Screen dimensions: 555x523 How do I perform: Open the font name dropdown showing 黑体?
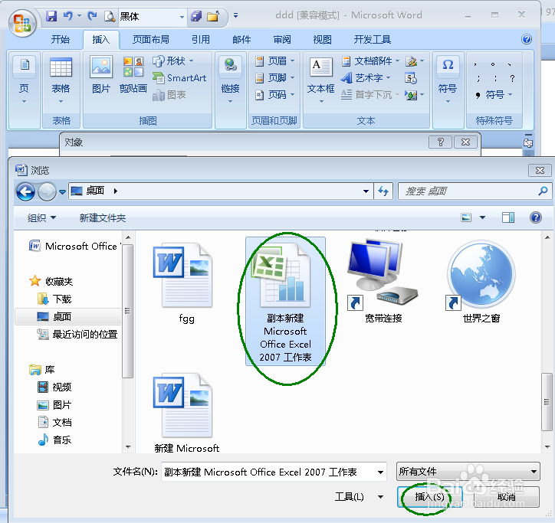[182, 17]
